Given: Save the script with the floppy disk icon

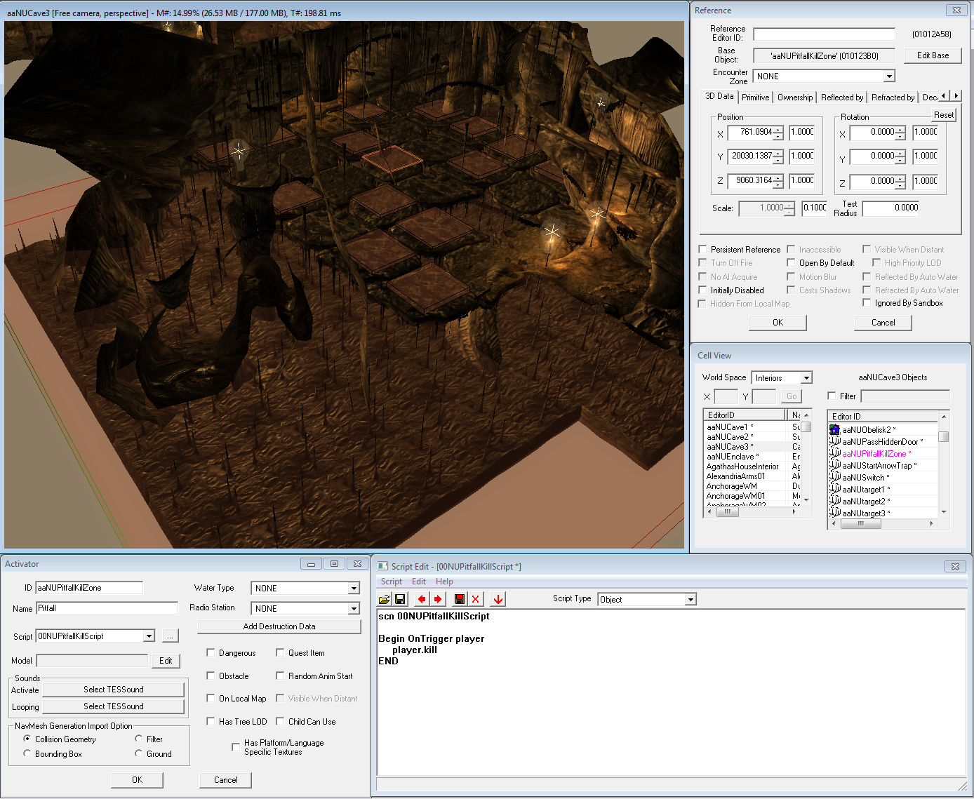Looking at the screenshot, I should pos(400,599).
